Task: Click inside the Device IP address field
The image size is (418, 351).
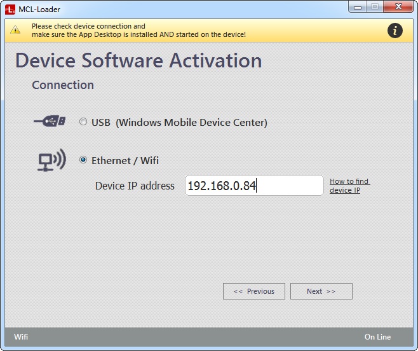Action: (x=254, y=186)
